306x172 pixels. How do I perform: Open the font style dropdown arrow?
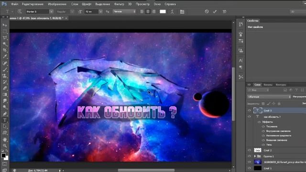[72, 11]
